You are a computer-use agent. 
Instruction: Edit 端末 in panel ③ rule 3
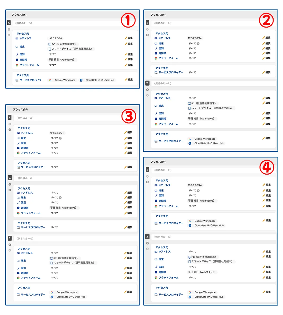pos(128,258)
